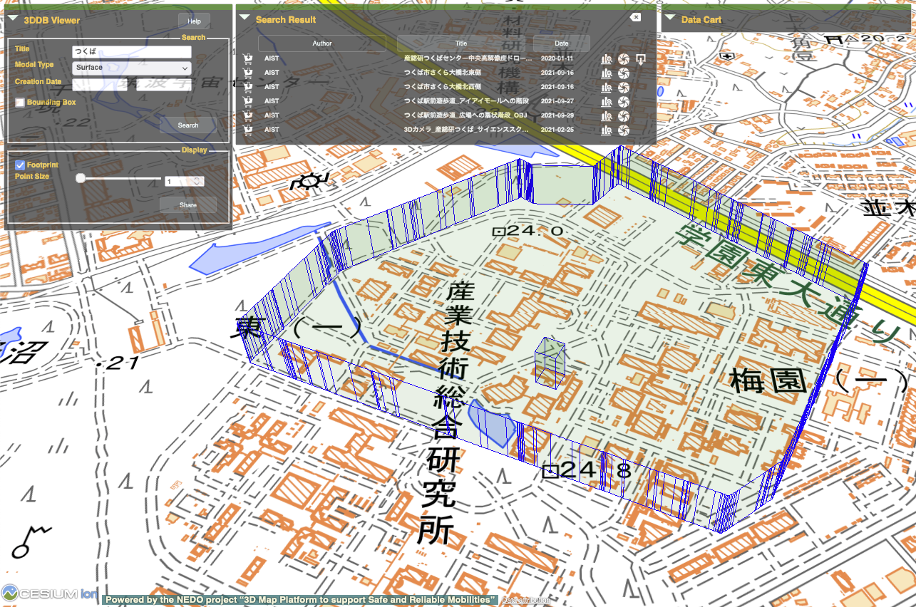Click the small 3D box footprint on map
916x607 pixels.
point(550,363)
